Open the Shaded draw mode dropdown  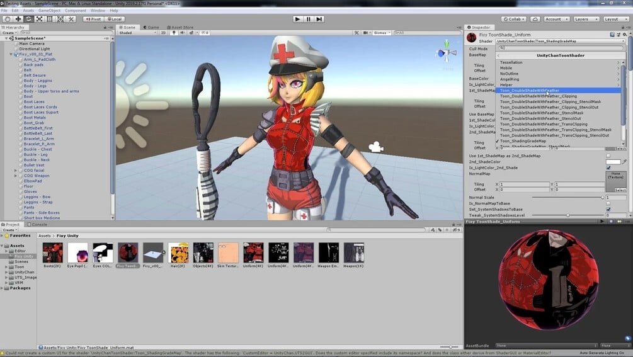[137, 33]
